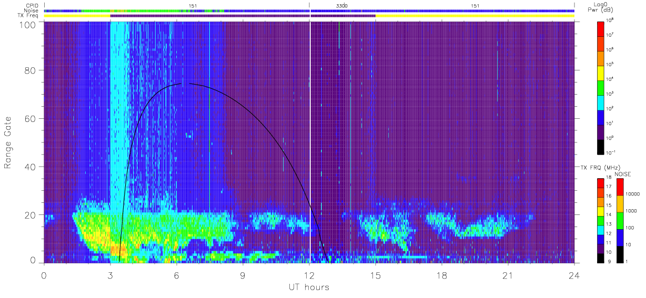Viewport: 646px width, 298px height.
Task: Click the white vertical line at 12 UT
Action: (x=310, y=142)
